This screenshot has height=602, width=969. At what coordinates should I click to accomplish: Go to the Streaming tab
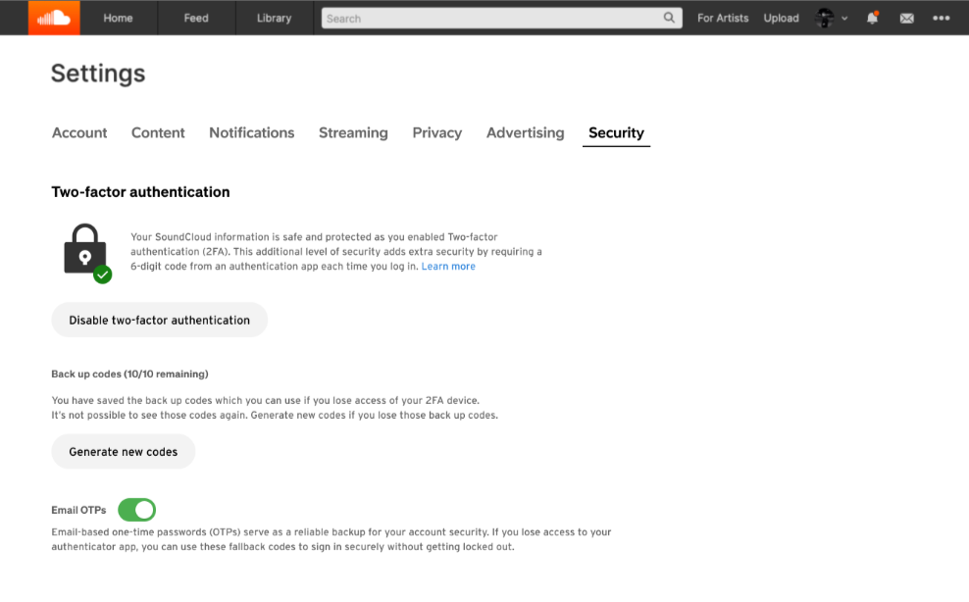(353, 132)
